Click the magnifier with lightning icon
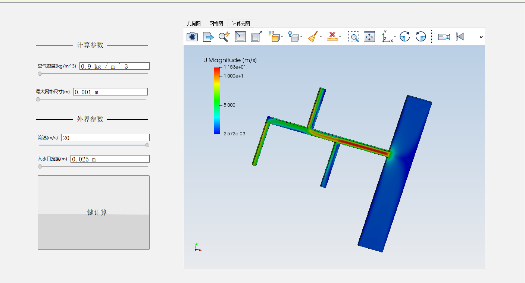 point(224,37)
